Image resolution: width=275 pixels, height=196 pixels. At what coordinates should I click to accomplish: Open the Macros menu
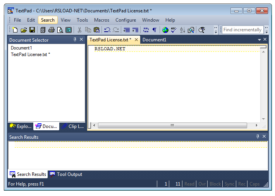pyautogui.click(x=102, y=20)
